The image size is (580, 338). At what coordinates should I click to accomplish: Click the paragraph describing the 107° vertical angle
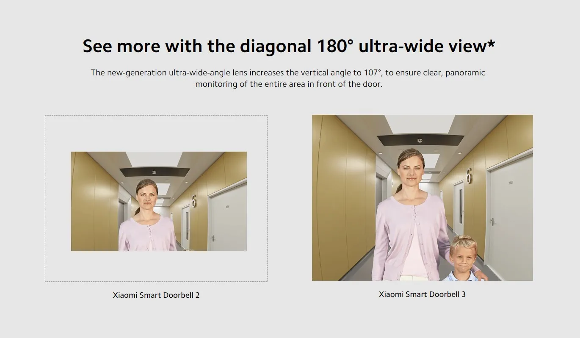pyautogui.click(x=288, y=78)
